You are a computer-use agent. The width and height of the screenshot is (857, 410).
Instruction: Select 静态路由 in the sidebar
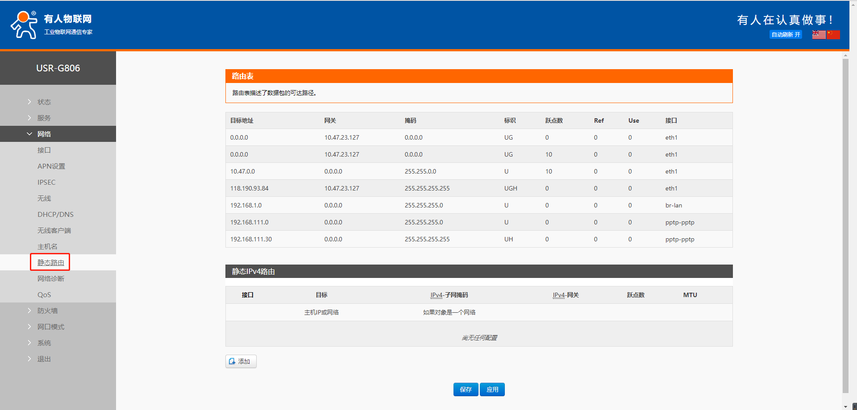[x=50, y=263]
